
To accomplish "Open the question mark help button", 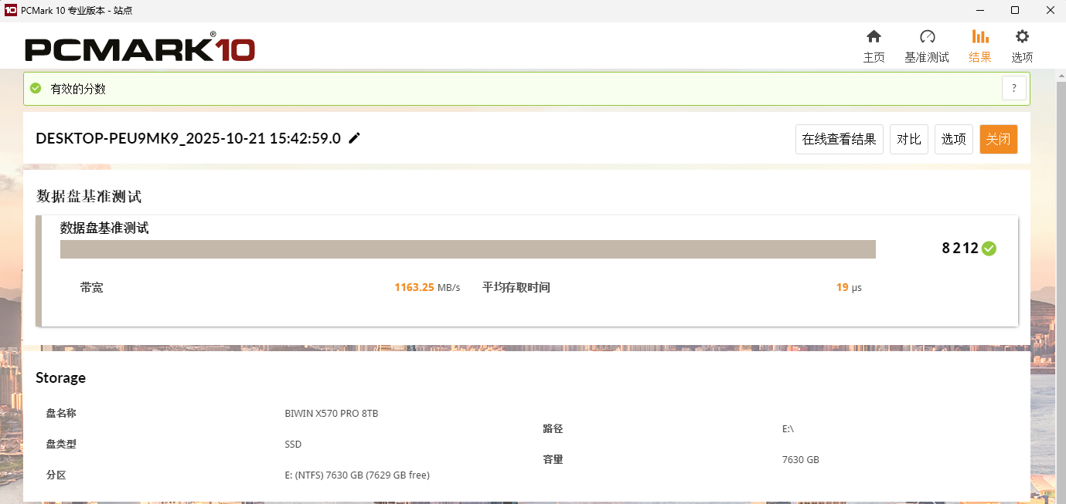I will (1014, 88).
